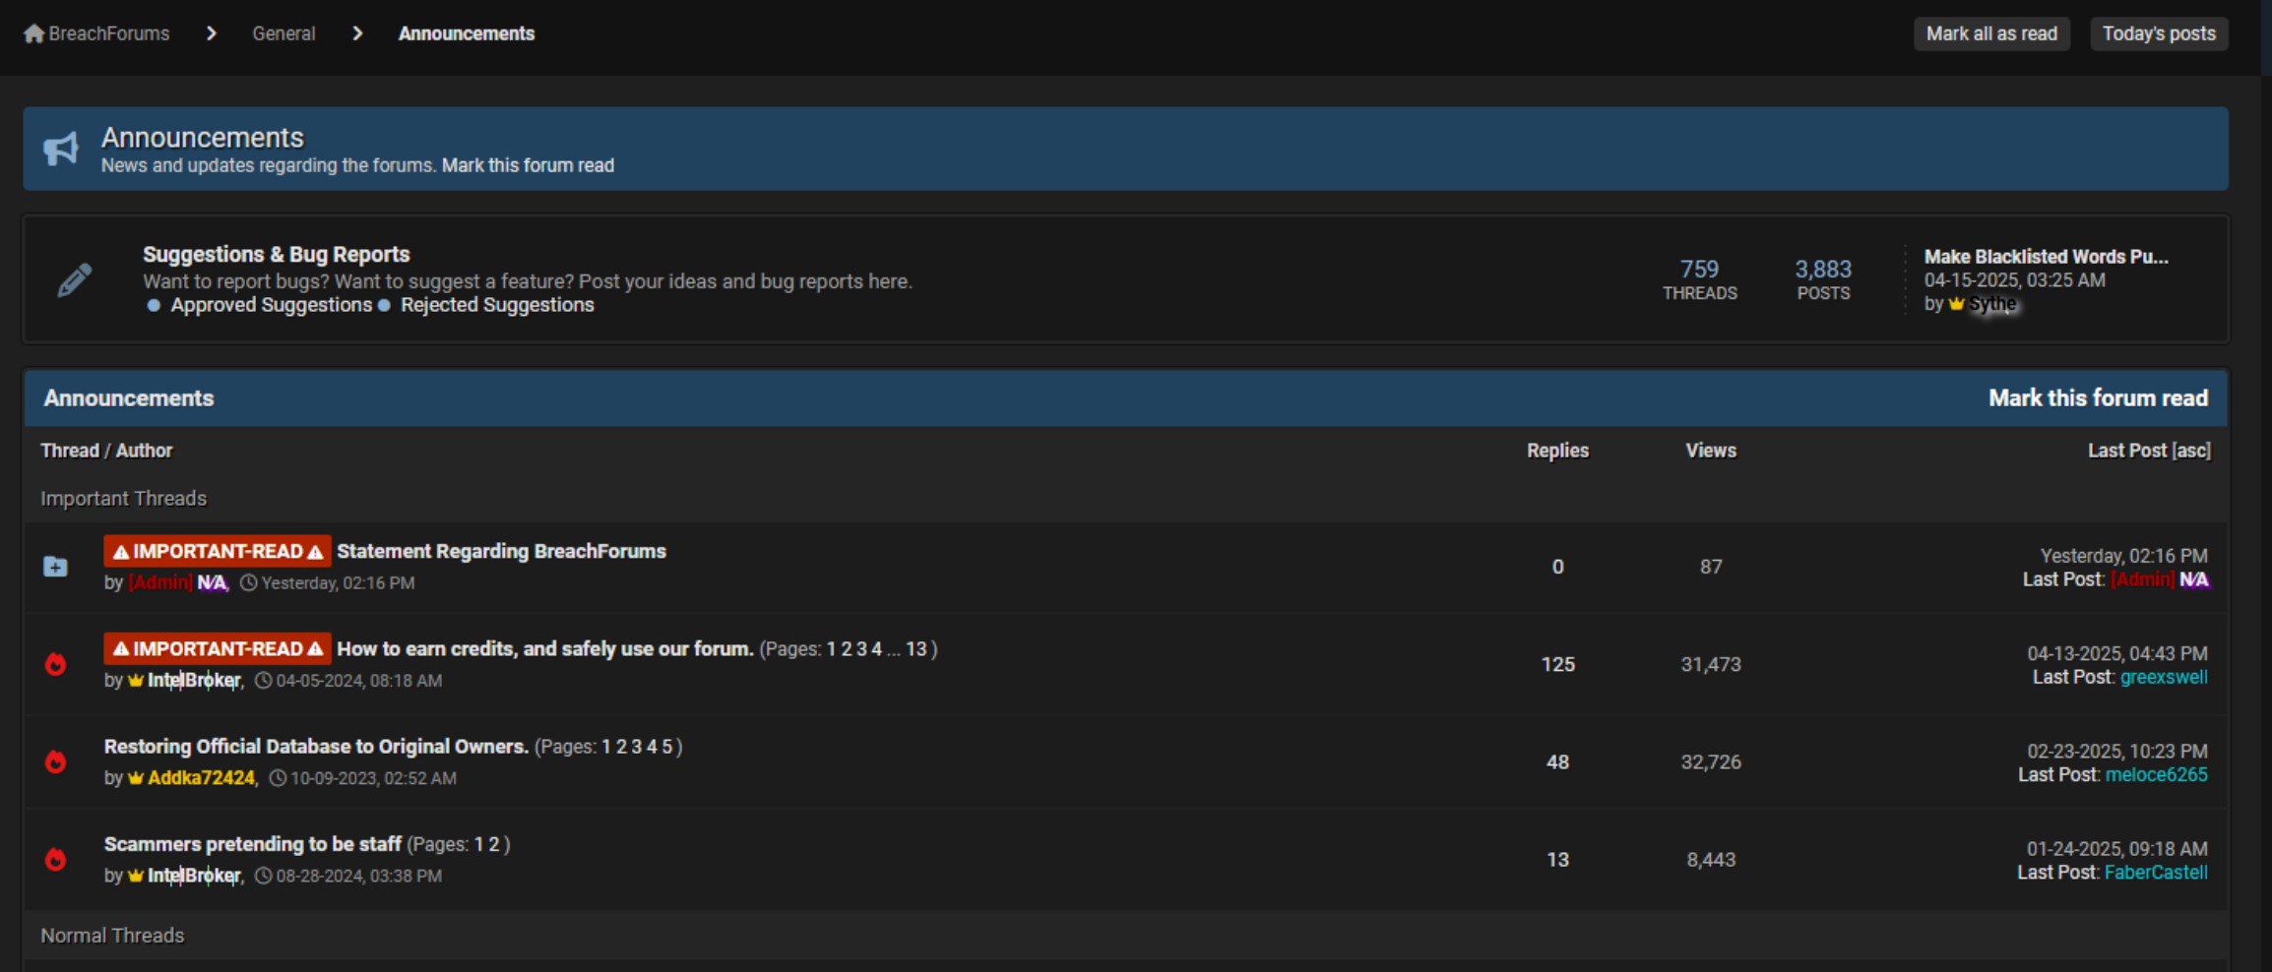This screenshot has height=972, width=2272.
Task: Click the Important Threads section label
Action: (123, 499)
